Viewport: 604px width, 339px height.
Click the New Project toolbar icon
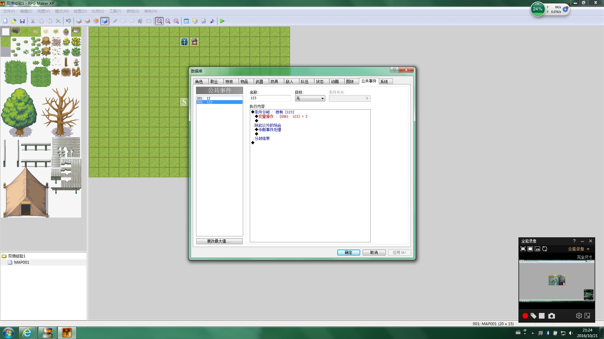tap(5, 21)
